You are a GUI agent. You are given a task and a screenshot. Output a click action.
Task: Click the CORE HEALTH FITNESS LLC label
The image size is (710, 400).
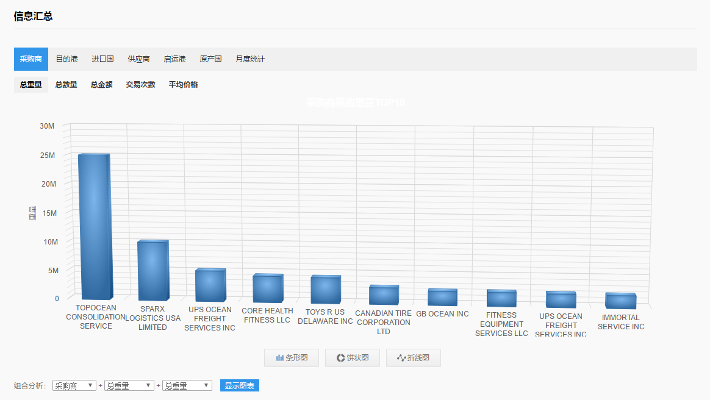click(267, 315)
